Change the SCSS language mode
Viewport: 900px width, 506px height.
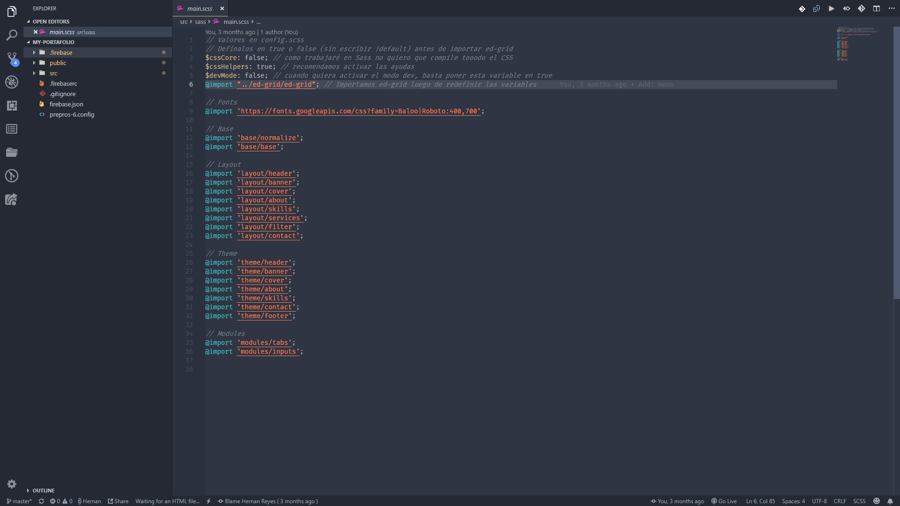[x=859, y=501]
